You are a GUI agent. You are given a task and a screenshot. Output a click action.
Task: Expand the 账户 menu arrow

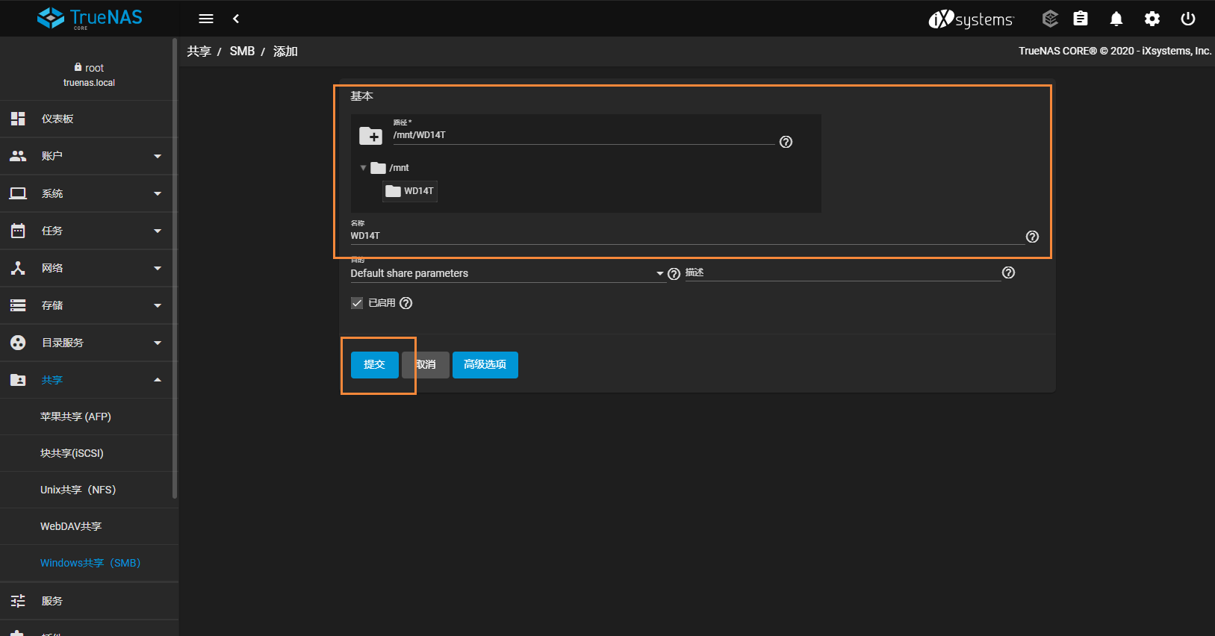click(158, 156)
